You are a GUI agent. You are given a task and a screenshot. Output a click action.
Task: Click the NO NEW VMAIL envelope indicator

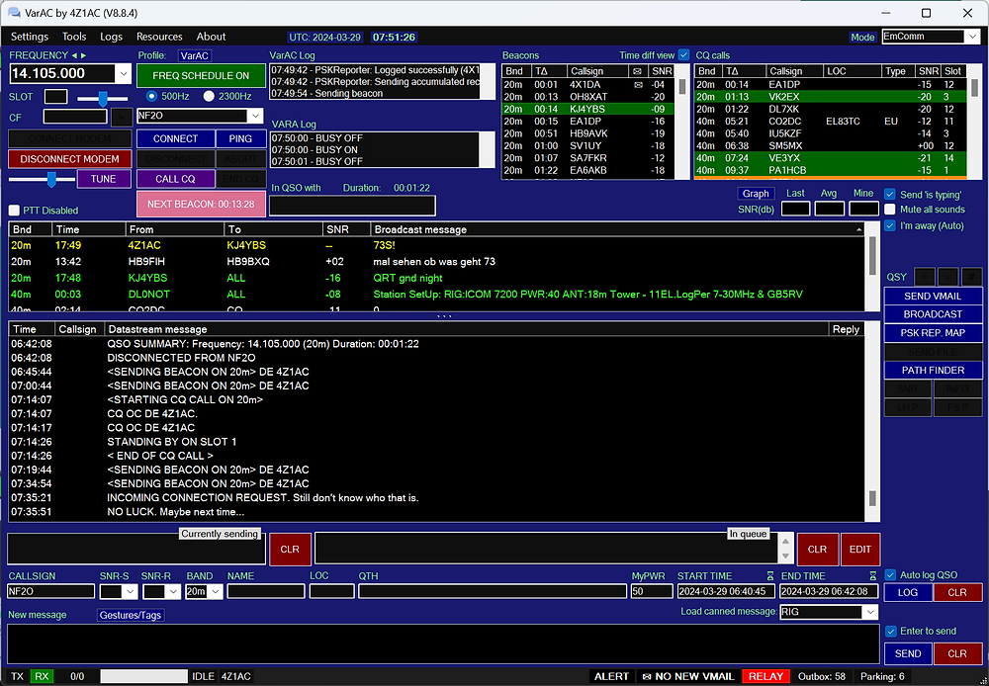(687, 676)
